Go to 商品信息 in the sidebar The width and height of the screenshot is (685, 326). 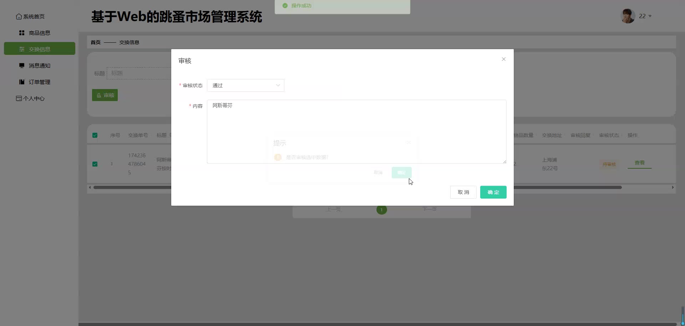click(x=39, y=33)
